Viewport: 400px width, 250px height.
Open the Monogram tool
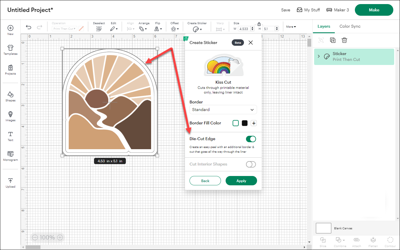[x=10, y=156]
